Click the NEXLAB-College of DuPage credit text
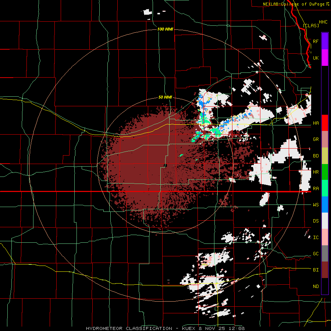 [293, 4]
